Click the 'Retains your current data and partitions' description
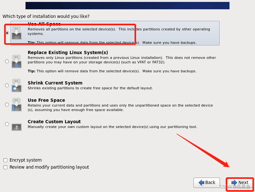 pyautogui.click(x=120, y=108)
